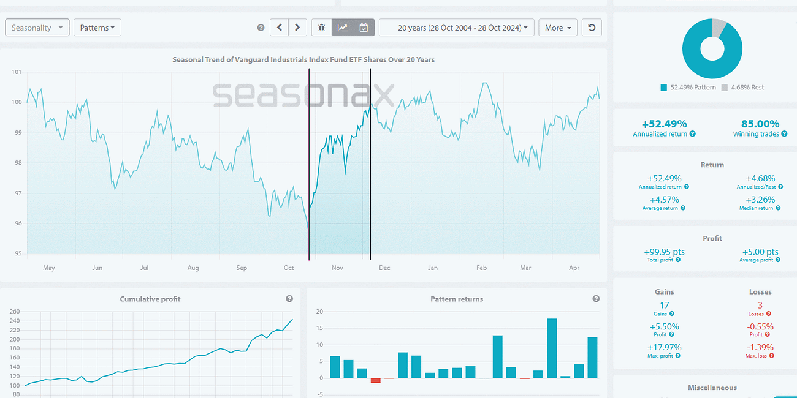The image size is (797, 398).
Task: Click the teal Pattern legend color square
Action: (663, 88)
